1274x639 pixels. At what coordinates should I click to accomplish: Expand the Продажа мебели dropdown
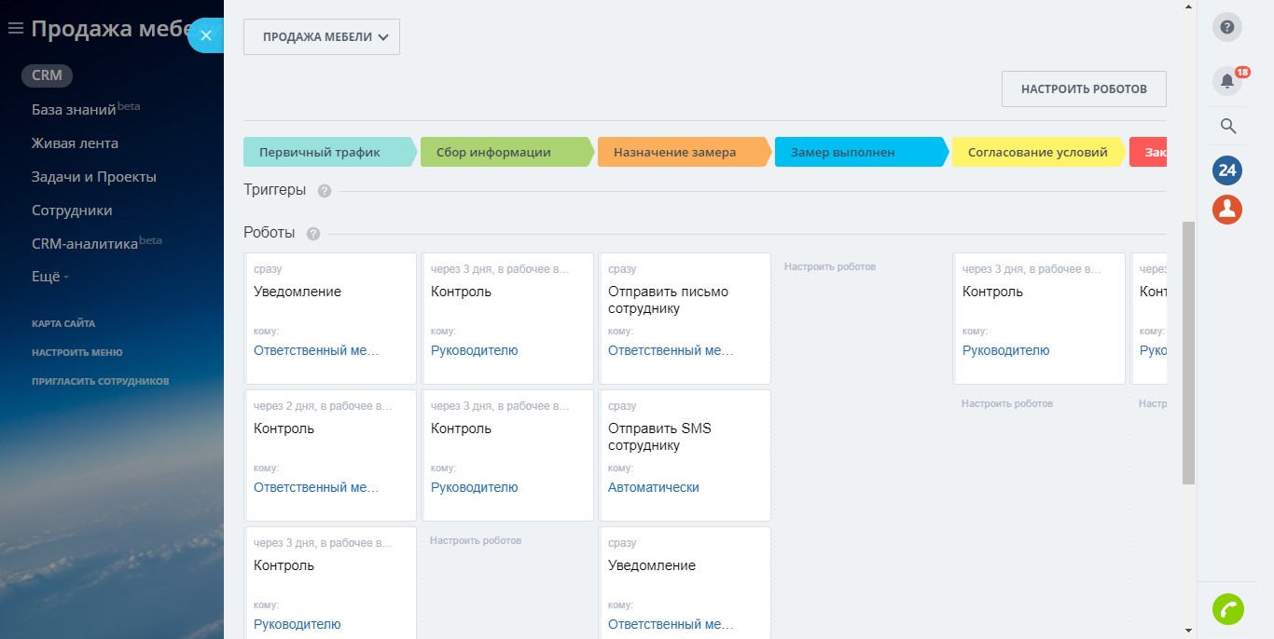(322, 37)
